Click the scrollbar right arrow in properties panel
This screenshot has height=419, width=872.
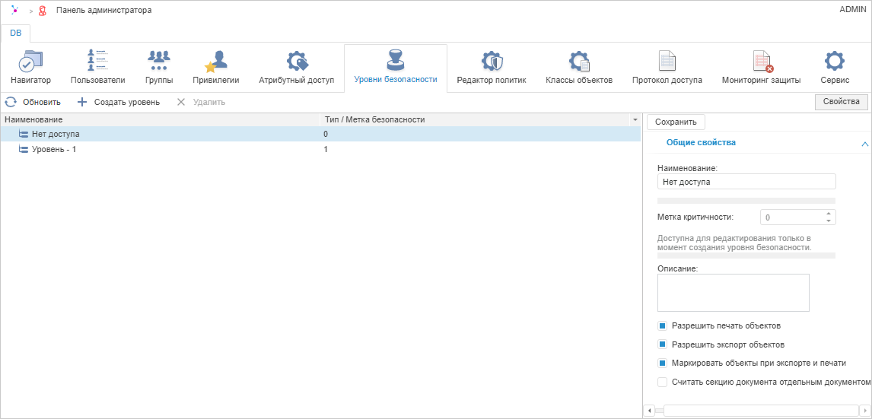click(x=864, y=411)
